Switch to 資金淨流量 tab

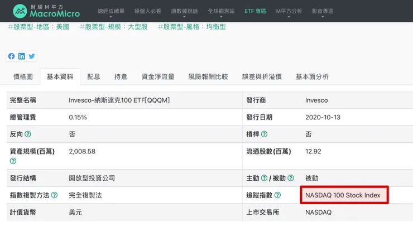(158, 76)
